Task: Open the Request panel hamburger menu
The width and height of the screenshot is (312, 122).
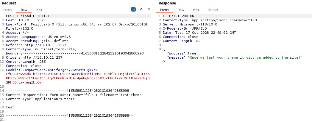Action: [x=149, y=9]
